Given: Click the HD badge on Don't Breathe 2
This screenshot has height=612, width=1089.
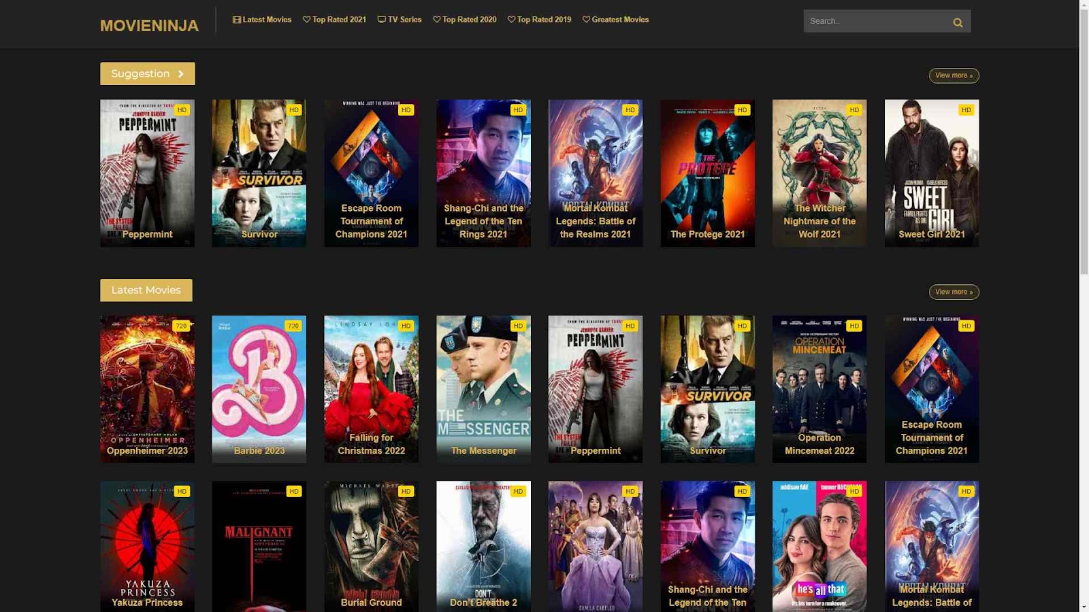Looking at the screenshot, I should pyautogui.click(x=519, y=491).
